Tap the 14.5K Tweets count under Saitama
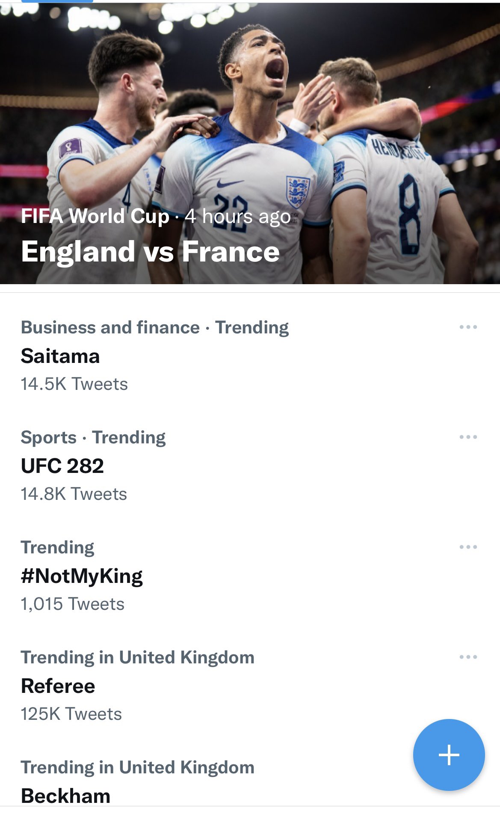This screenshot has width=500, height=817. 74,384
